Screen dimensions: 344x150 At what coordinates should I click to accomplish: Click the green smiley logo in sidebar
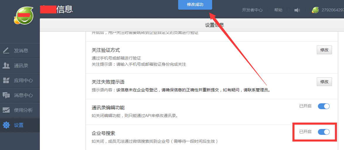[23, 16]
